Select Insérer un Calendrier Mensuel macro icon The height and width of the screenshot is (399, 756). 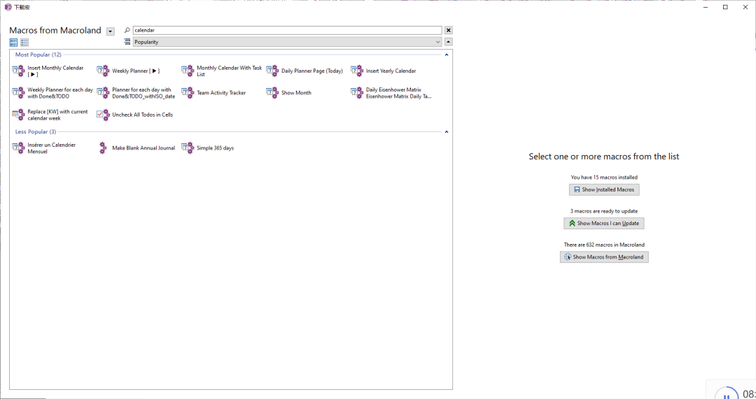coord(18,148)
